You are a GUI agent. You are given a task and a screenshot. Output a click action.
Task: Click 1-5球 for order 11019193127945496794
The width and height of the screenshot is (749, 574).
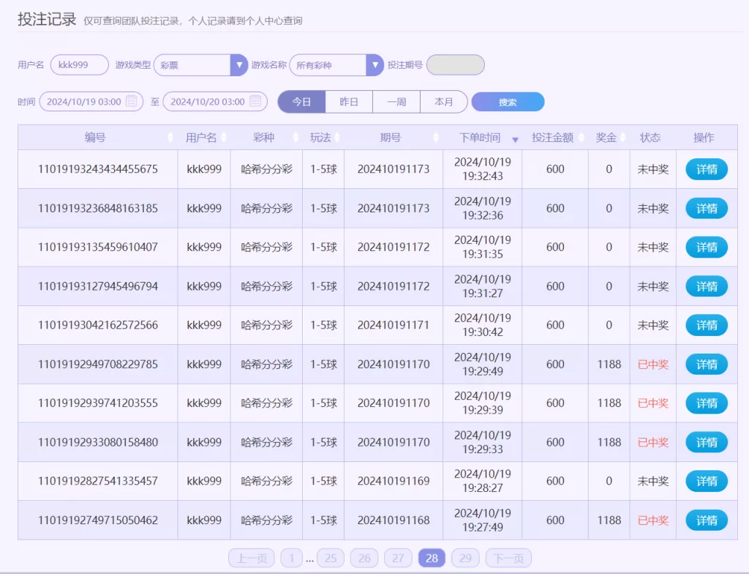(x=323, y=286)
